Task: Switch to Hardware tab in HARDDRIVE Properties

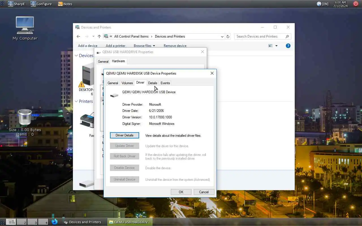Action: pos(118,61)
